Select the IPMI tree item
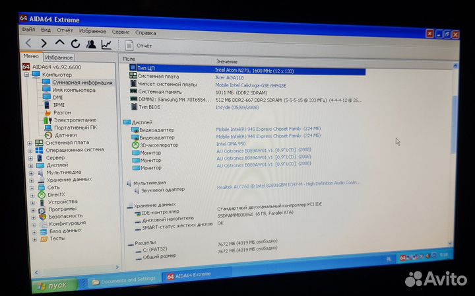475x296 pixels. 59,105
